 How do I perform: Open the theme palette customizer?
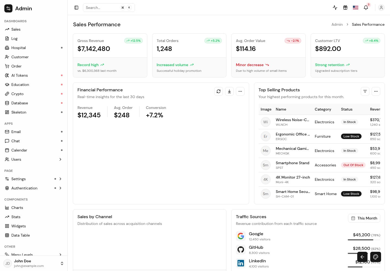(376, 257)
